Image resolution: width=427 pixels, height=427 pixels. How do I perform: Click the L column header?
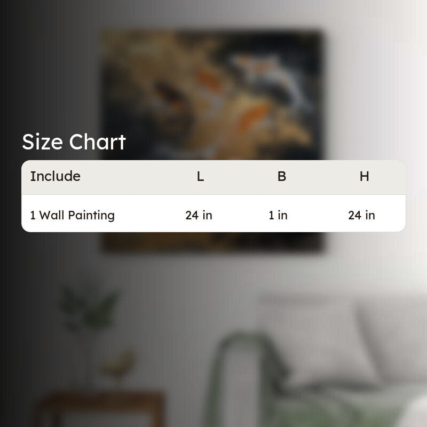(x=201, y=177)
